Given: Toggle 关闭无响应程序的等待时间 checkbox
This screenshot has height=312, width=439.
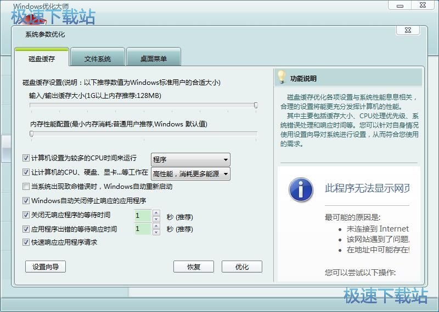Looking at the screenshot, I should click(x=26, y=215).
